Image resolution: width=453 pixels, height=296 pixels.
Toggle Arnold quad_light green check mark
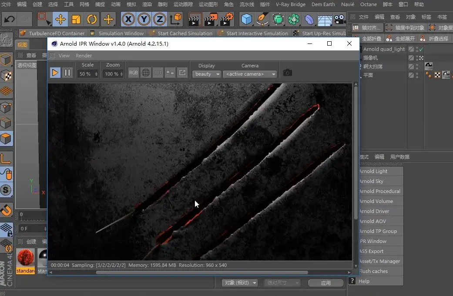pos(421,50)
